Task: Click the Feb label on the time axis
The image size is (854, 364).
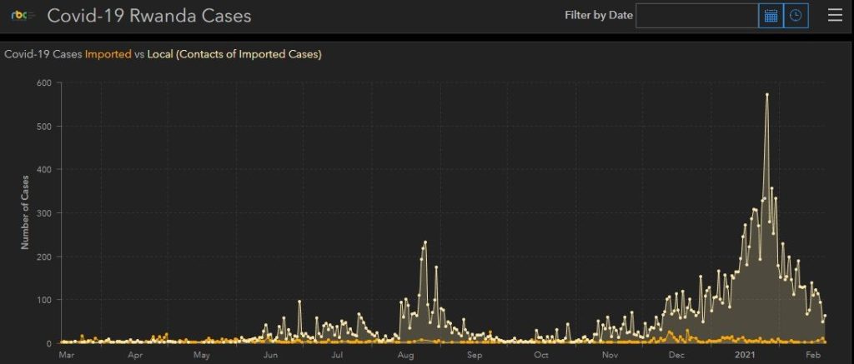Action: (x=812, y=356)
